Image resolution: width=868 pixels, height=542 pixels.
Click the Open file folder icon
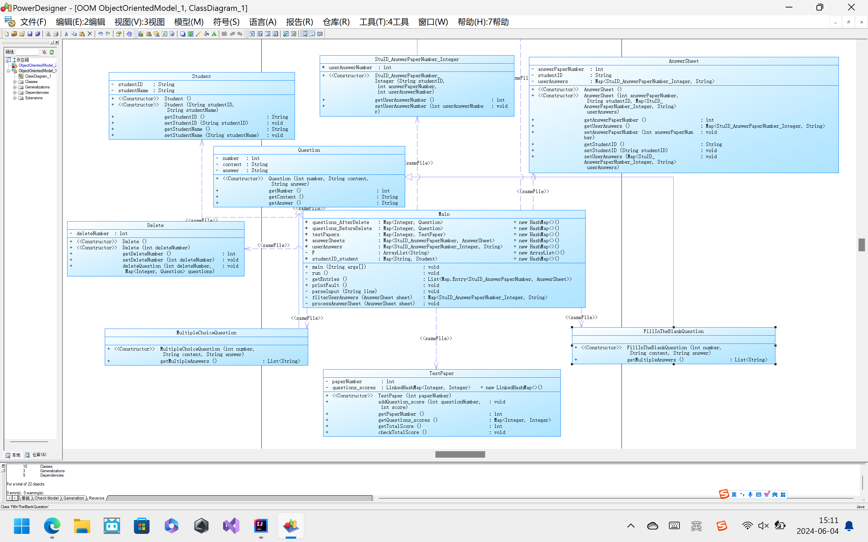tap(22, 34)
